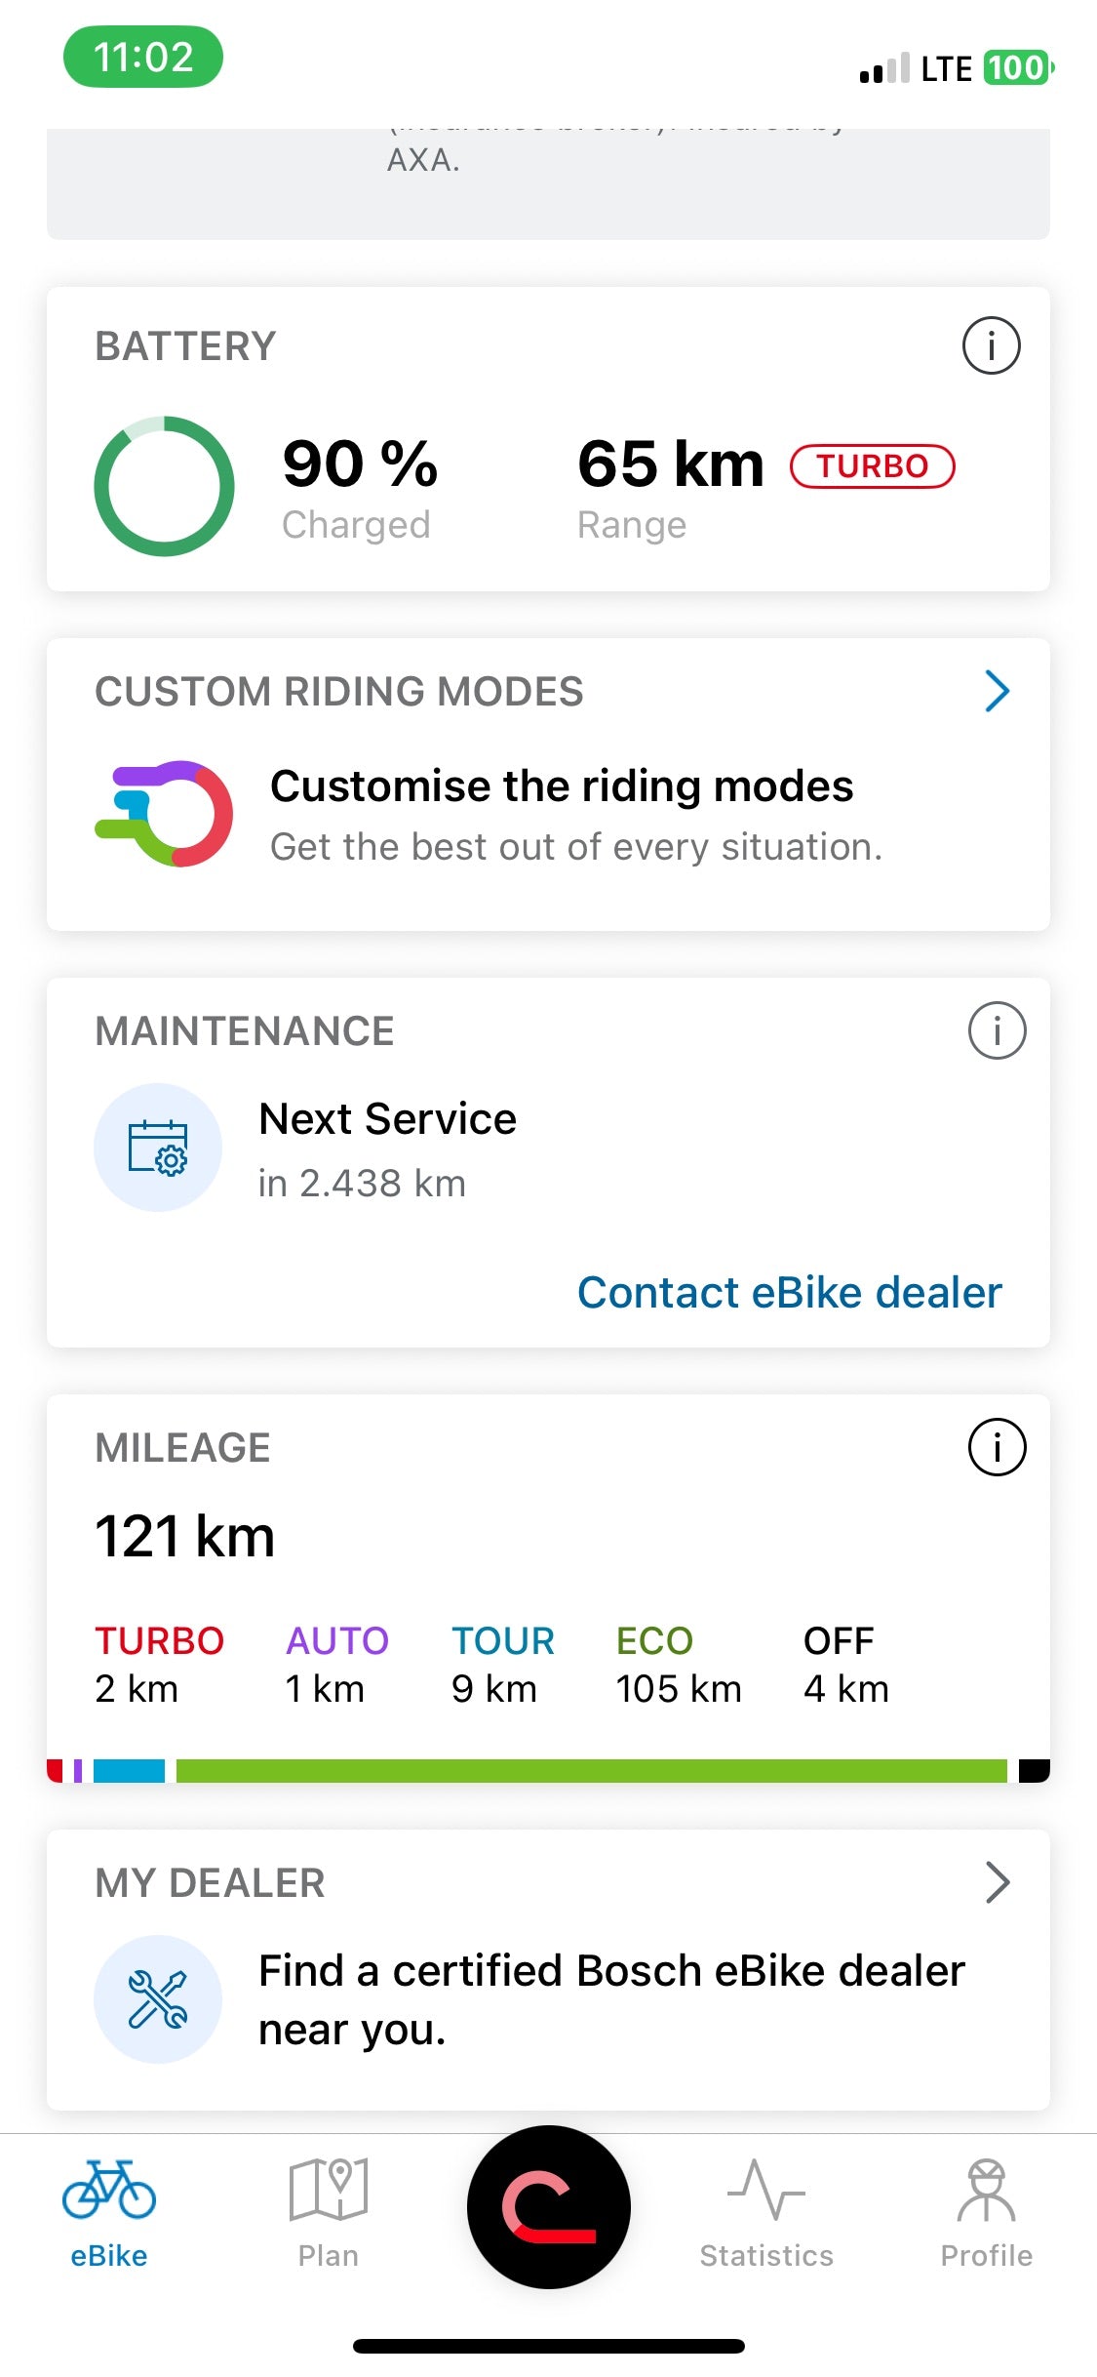Open the Maintenance info icon
The width and height of the screenshot is (1097, 2377).
997,1030
